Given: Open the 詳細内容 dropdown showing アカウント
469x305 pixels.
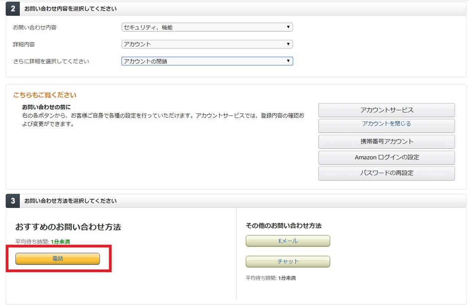Looking at the screenshot, I should click(x=207, y=44).
